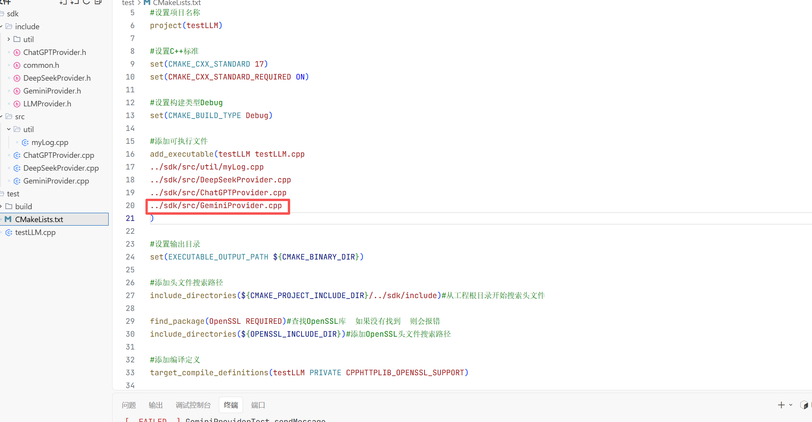Open the 端口 panel tab
The image size is (812, 422).
coord(258,405)
